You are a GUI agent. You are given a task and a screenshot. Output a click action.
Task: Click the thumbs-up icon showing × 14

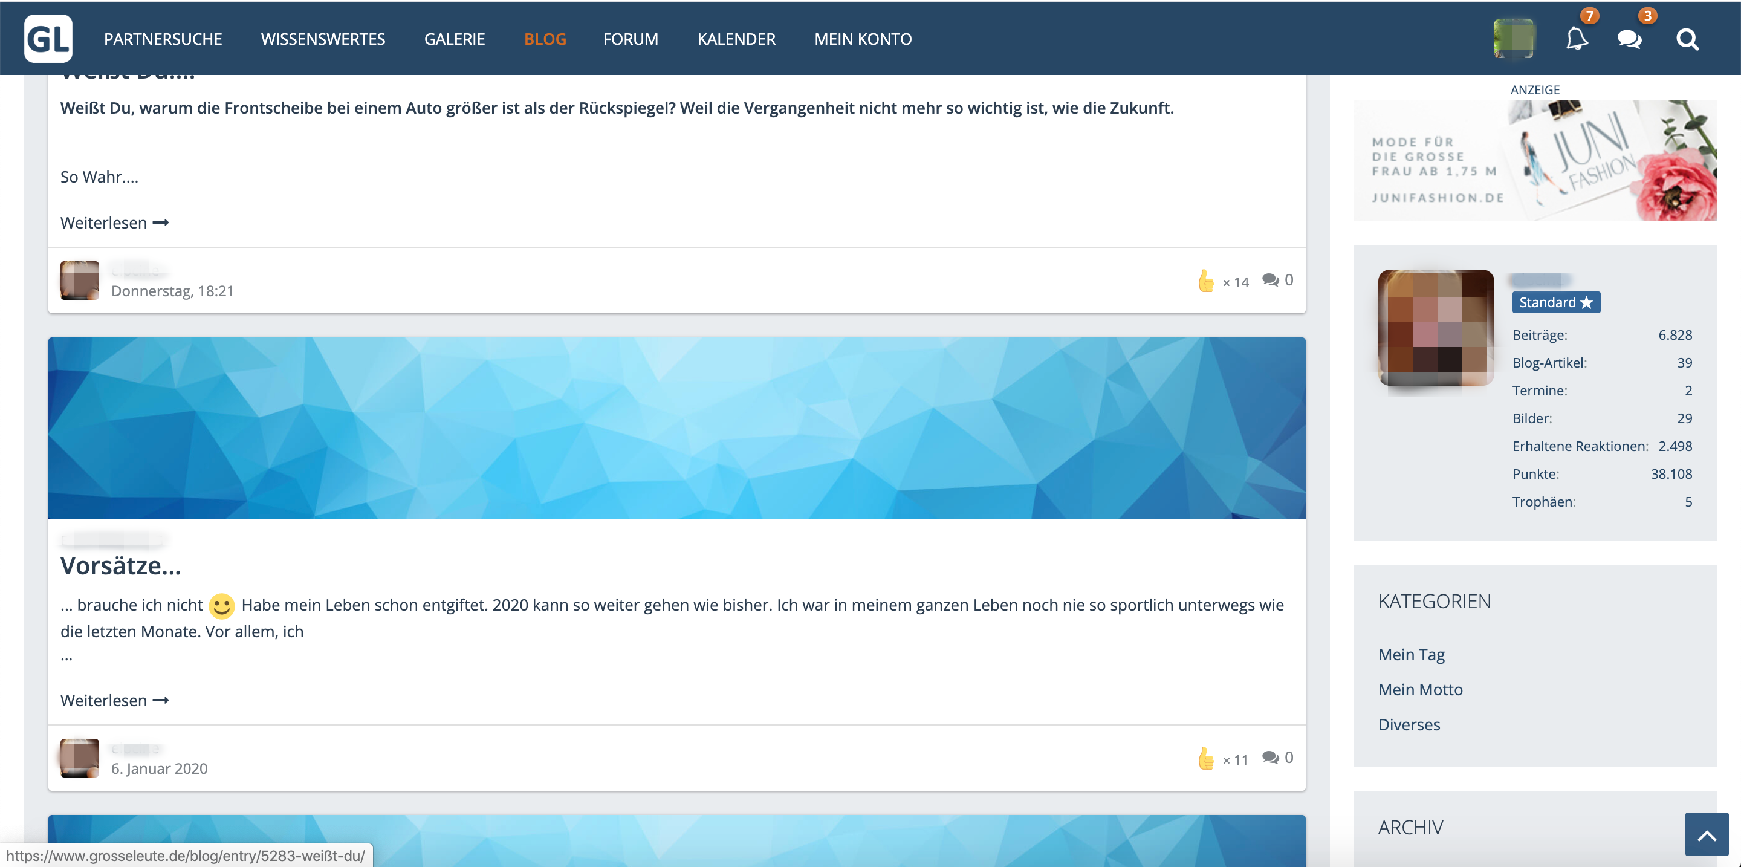(1206, 281)
